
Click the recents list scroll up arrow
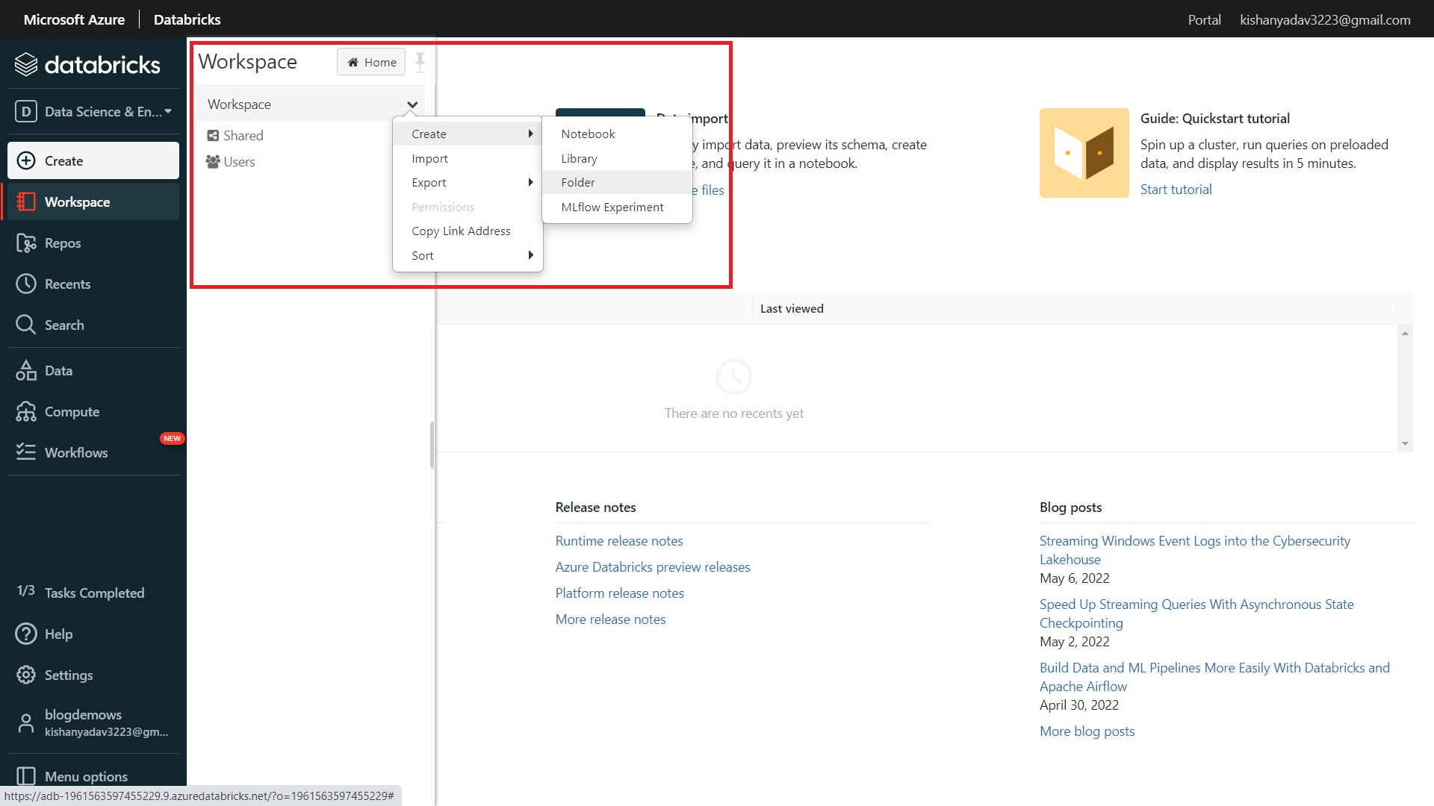click(1405, 333)
